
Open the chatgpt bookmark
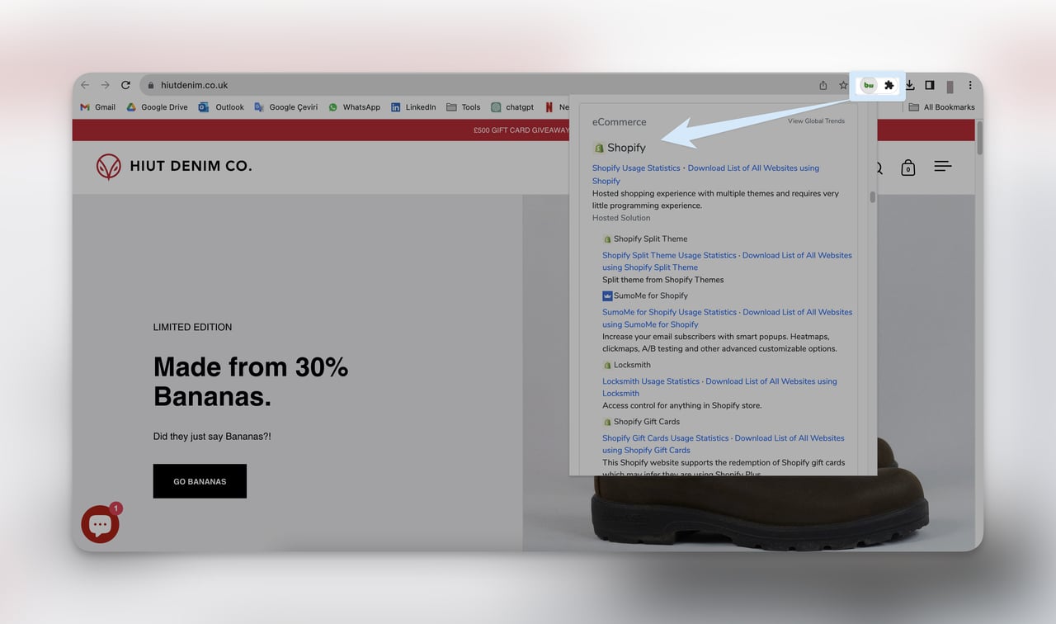point(511,107)
